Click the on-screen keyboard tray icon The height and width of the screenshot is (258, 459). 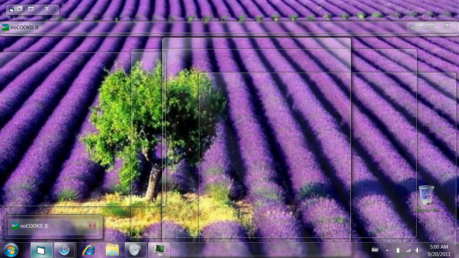click(x=375, y=250)
